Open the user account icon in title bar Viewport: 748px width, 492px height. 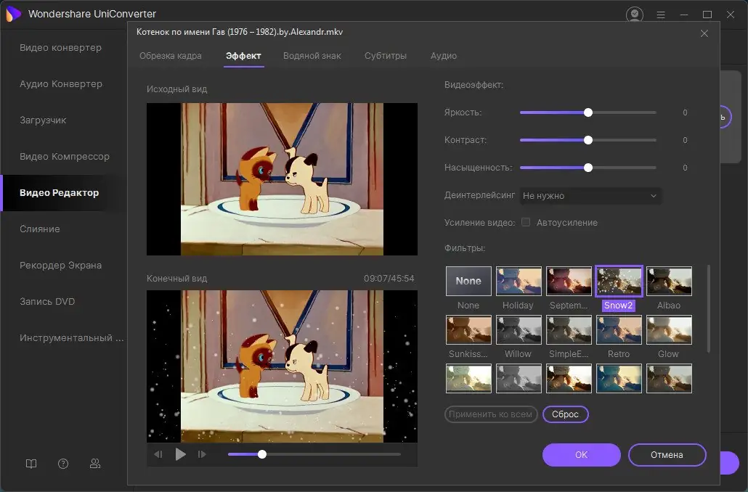635,15
